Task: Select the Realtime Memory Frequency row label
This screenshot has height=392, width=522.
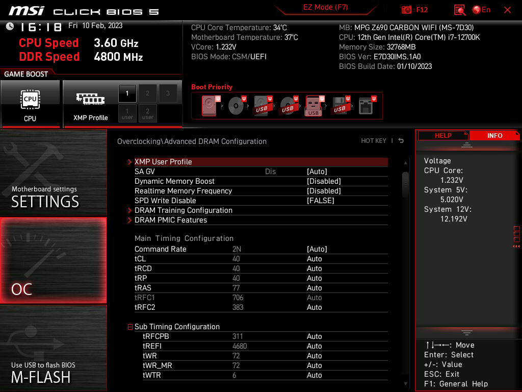Action: point(183,191)
